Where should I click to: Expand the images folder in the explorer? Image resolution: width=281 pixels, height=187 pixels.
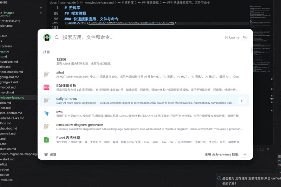(x=7, y=13)
